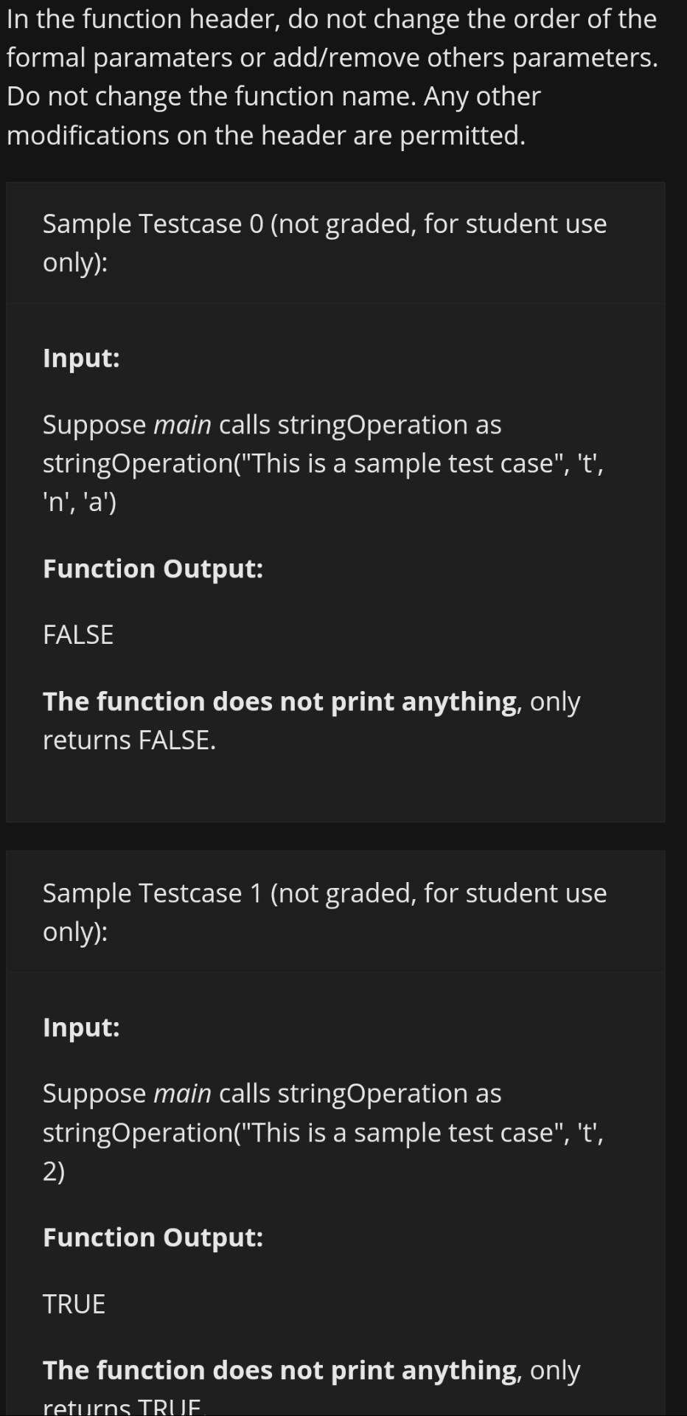Click the second Input: heading
Viewport: 687px width, 1416px height.
tap(81, 1027)
